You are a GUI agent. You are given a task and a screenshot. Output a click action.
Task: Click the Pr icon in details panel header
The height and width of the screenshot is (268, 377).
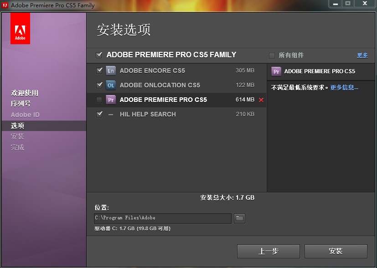click(276, 71)
